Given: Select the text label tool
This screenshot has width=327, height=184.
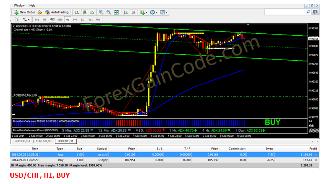Looking at the screenshot, I should (x=17, y=19).
